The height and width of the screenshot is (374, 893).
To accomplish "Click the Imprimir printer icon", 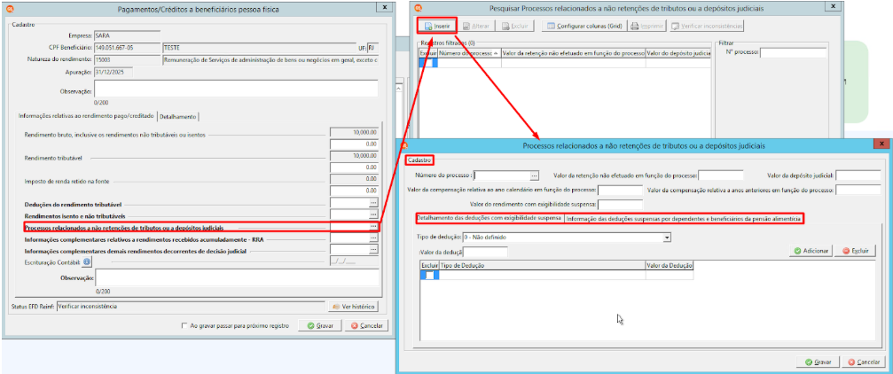I will 635,27.
